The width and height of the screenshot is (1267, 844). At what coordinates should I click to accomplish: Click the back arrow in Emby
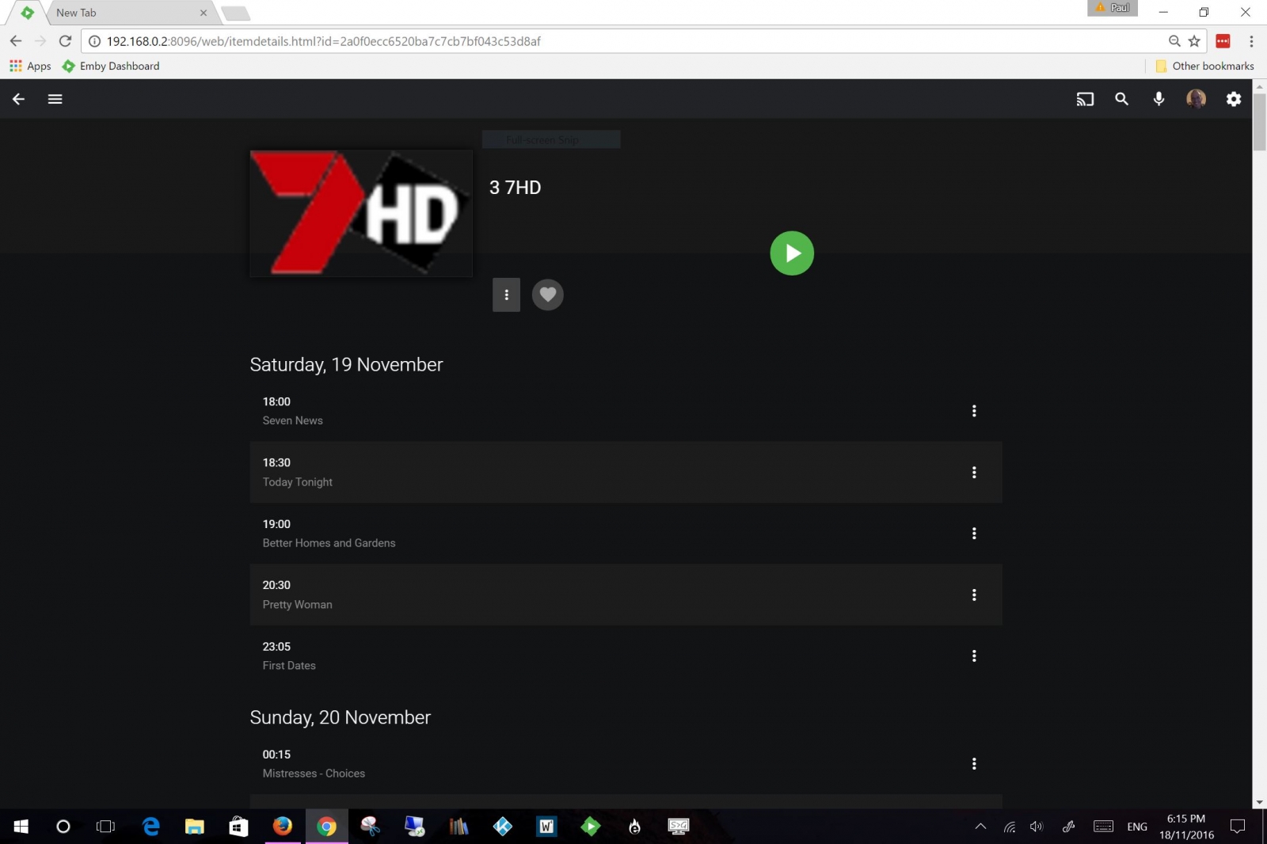pos(17,98)
